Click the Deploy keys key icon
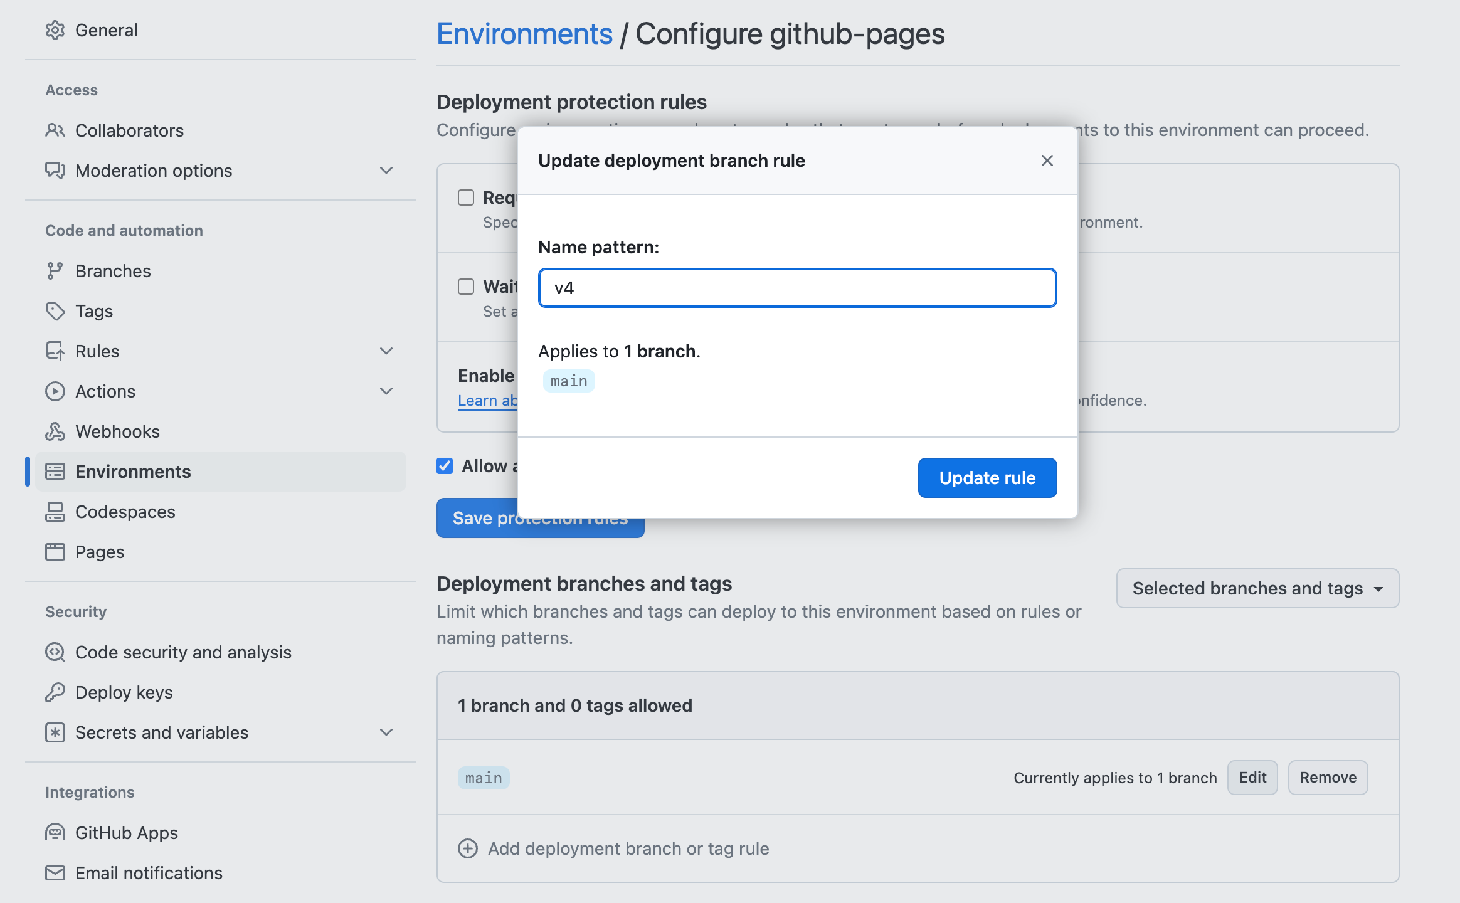This screenshot has height=903, width=1460. (55, 692)
